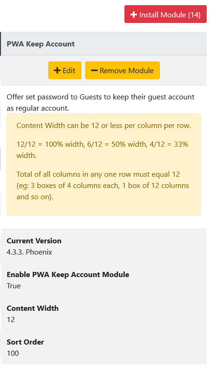
Task: Click the True value under Enable setting
Action: 14,286
